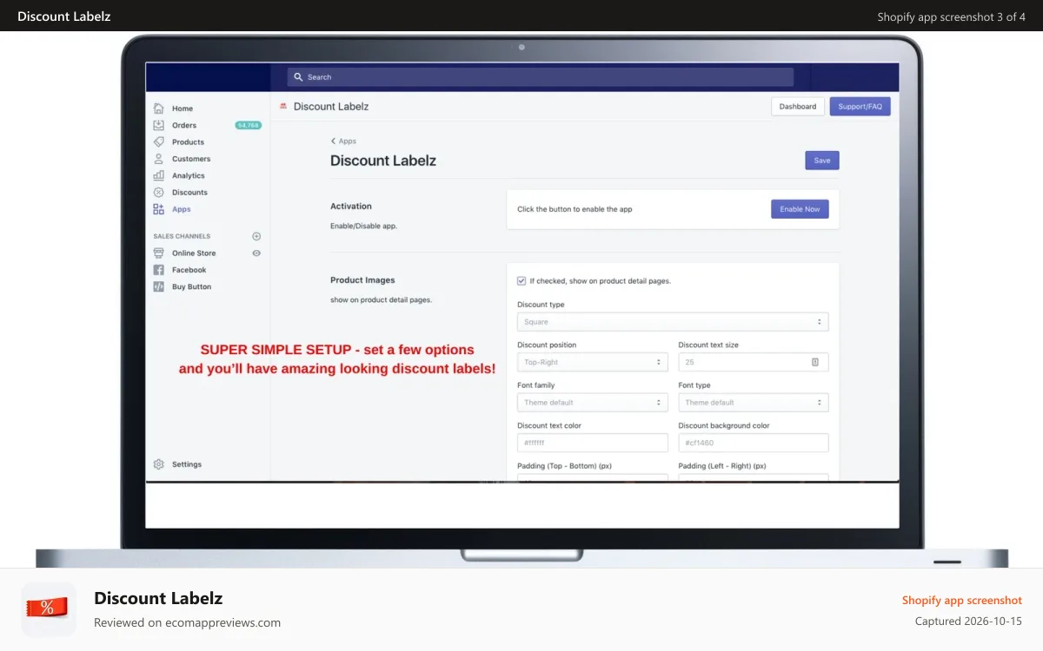Click the Customers person icon
The image size is (1043, 651).
[158, 159]
